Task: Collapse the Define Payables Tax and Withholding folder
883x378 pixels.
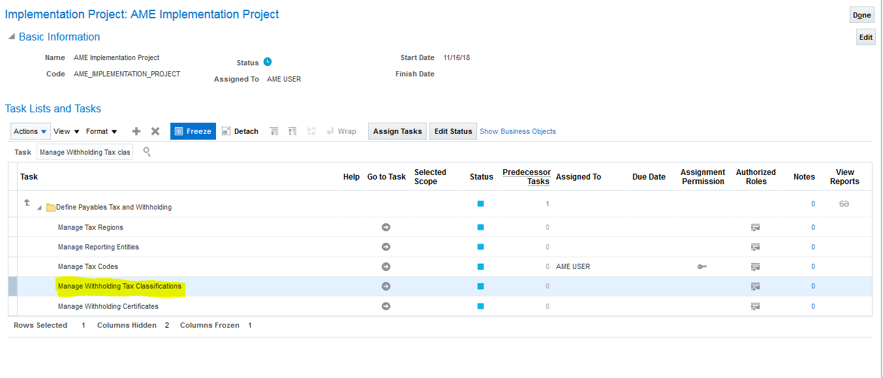Action: pyautogui.click(x=39, y=208)
